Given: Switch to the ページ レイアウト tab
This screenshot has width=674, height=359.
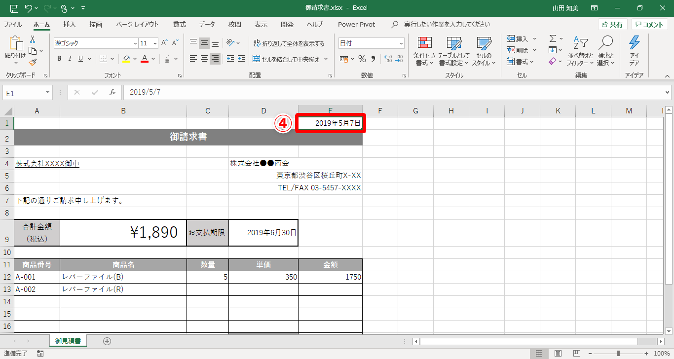Looking at the screenshot, I should [x=137, y=24].
